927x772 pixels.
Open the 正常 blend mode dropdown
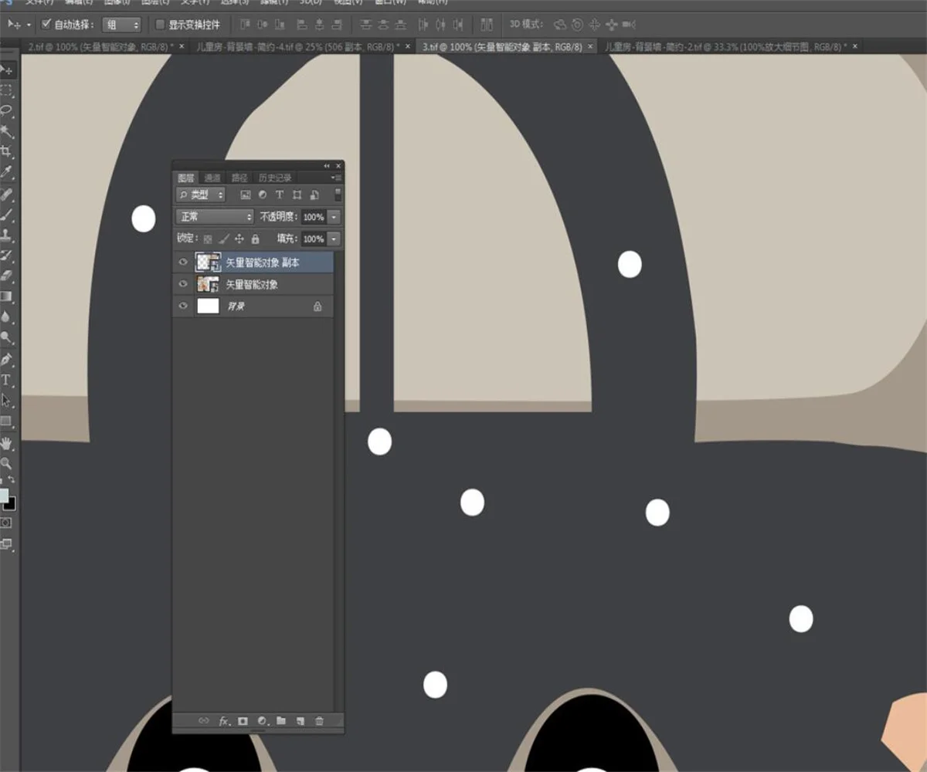point(215,218)
